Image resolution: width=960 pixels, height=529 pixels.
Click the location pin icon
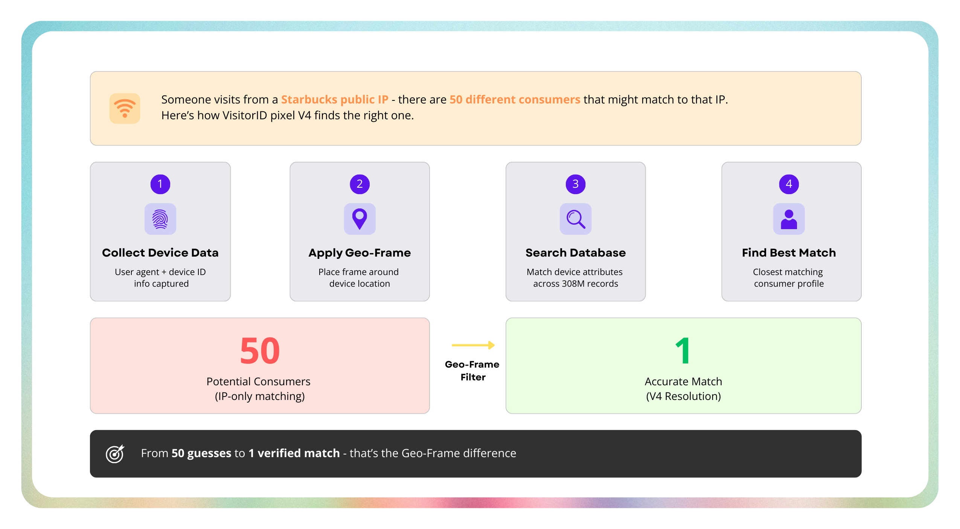tap(360, 219)
